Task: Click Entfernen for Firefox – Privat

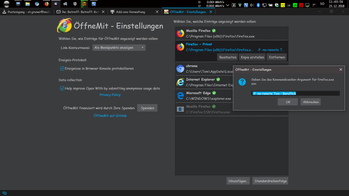Action: coord(277,57)
